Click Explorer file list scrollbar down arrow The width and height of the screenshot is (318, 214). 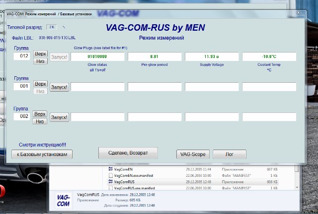point(297,188)
